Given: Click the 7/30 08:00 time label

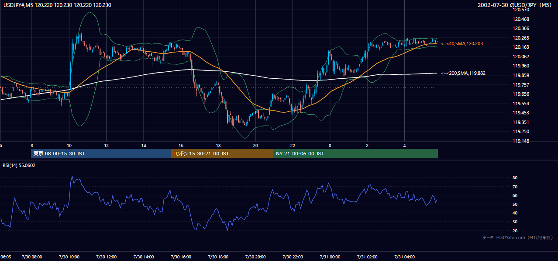Looking at the screenshot, I should 33,257.
